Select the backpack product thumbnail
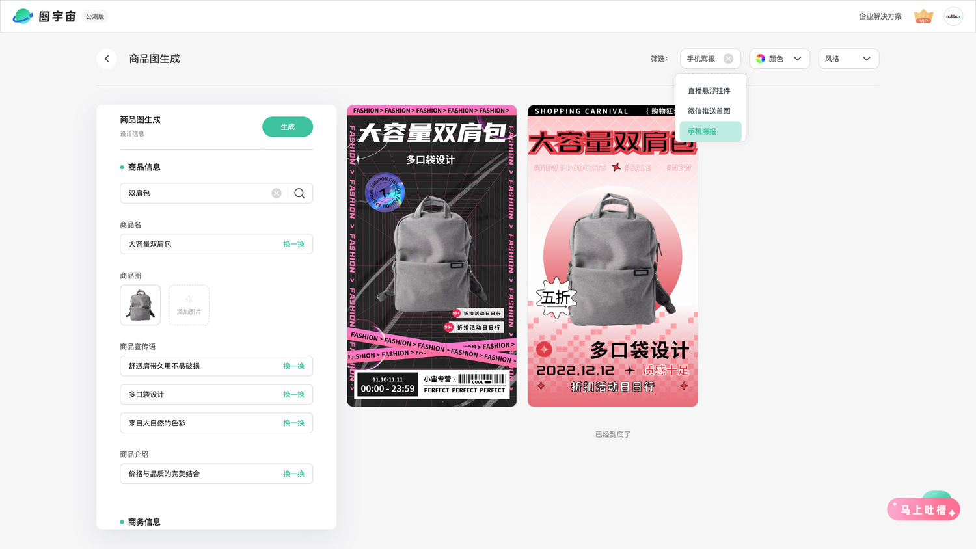 pyautogui.click(x=140, y=305)
